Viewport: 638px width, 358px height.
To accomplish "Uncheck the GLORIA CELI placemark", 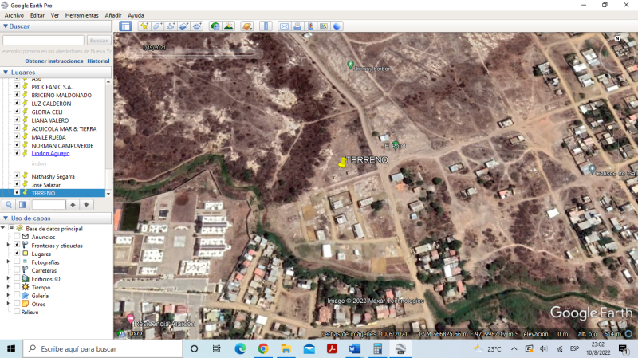I will 17,112.
